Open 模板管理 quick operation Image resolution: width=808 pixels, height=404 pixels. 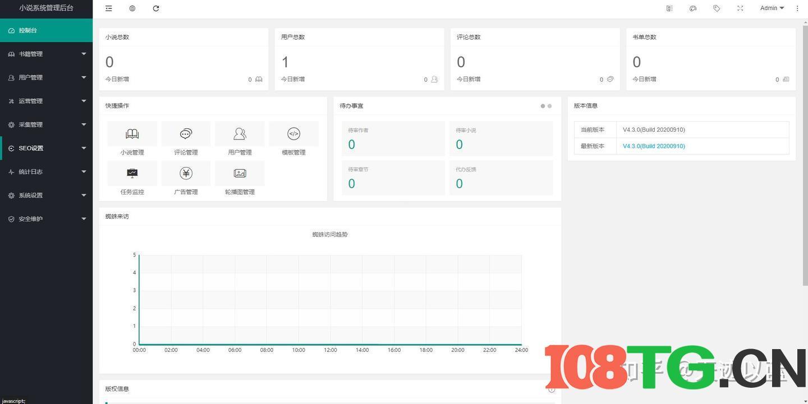click(x=293, y=139)
